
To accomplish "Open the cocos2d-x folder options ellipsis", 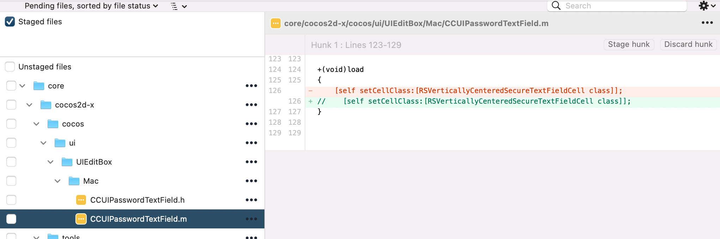I will point(251,105).
